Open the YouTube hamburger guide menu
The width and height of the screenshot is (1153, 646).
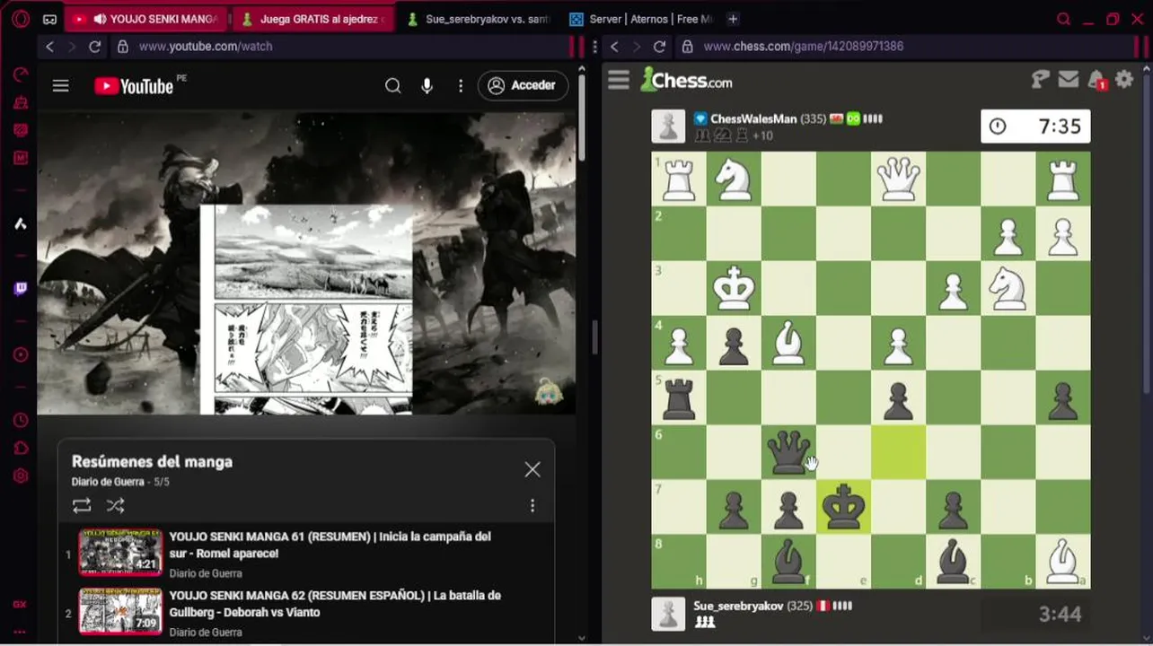[60, 86]
